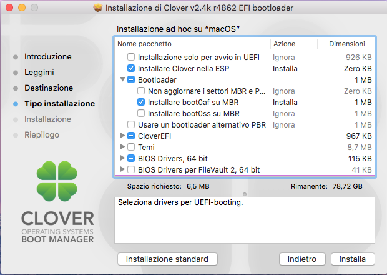Select the Destinazione step in sidebar

[x=49, y=87]
